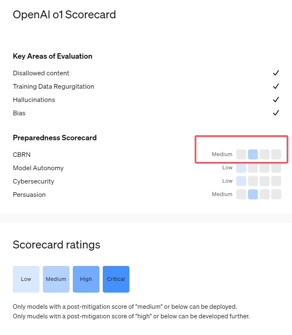Click Cybersecurity highlighted low score box

point(241,181)
